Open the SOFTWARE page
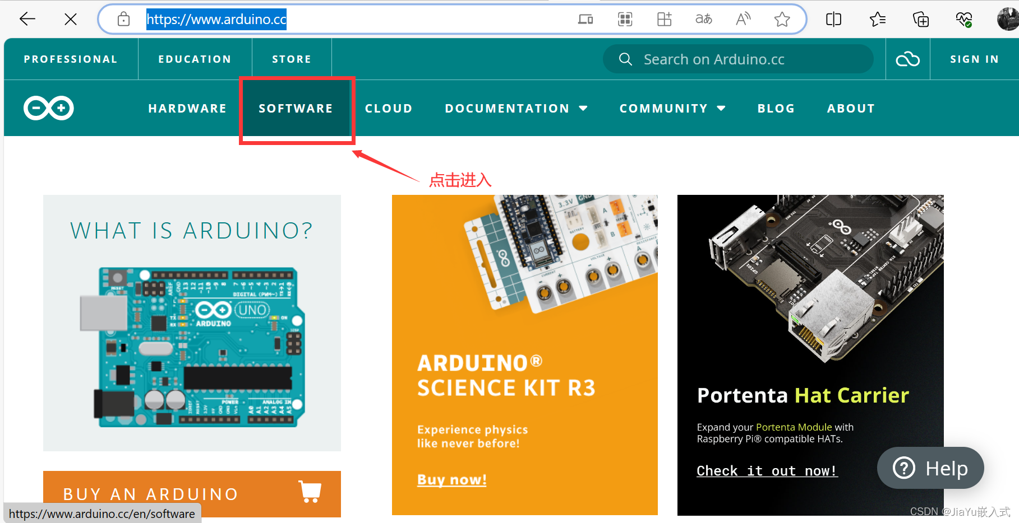 tap(296, 108)
